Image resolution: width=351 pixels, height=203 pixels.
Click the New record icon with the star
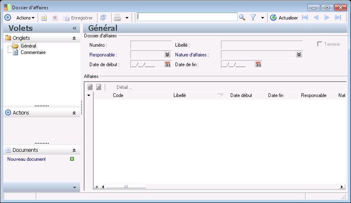click(x=44, y=18)
